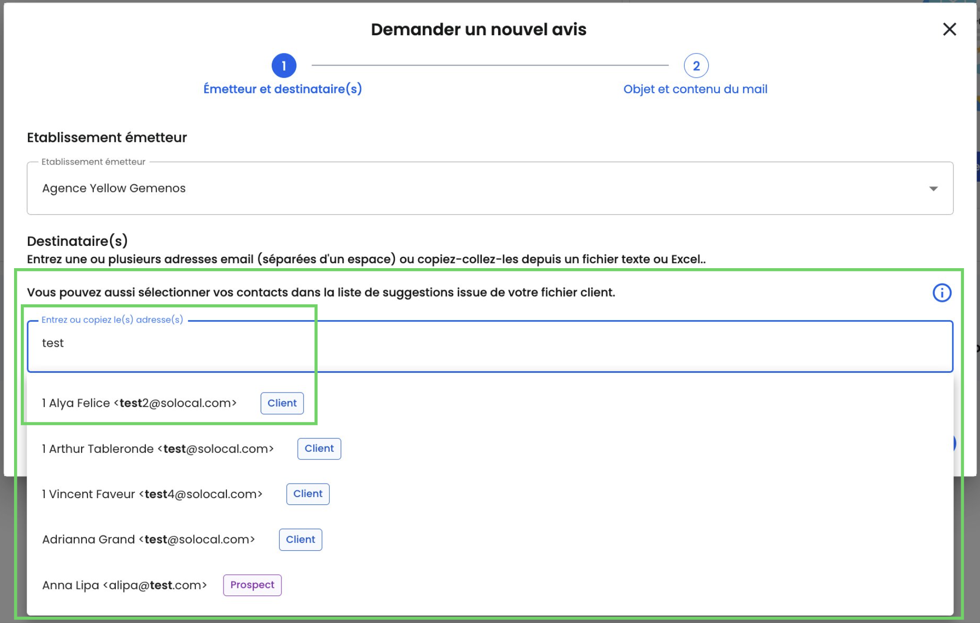The width and height of the screenshot is (980, 623).
Task: Click Client tag next to Alya Felice
Action: pos(282,403)
